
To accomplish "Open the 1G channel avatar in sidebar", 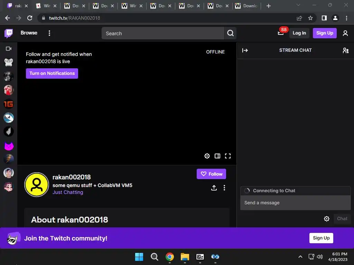I will coord(9,104).
